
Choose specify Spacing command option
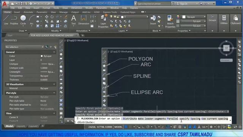coord(190,118)
